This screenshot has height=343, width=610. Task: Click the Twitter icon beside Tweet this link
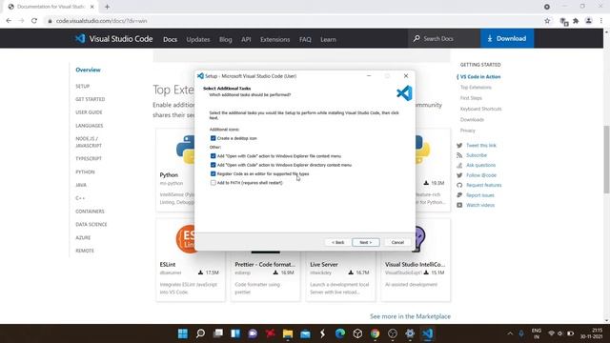(x=459, y=146)
